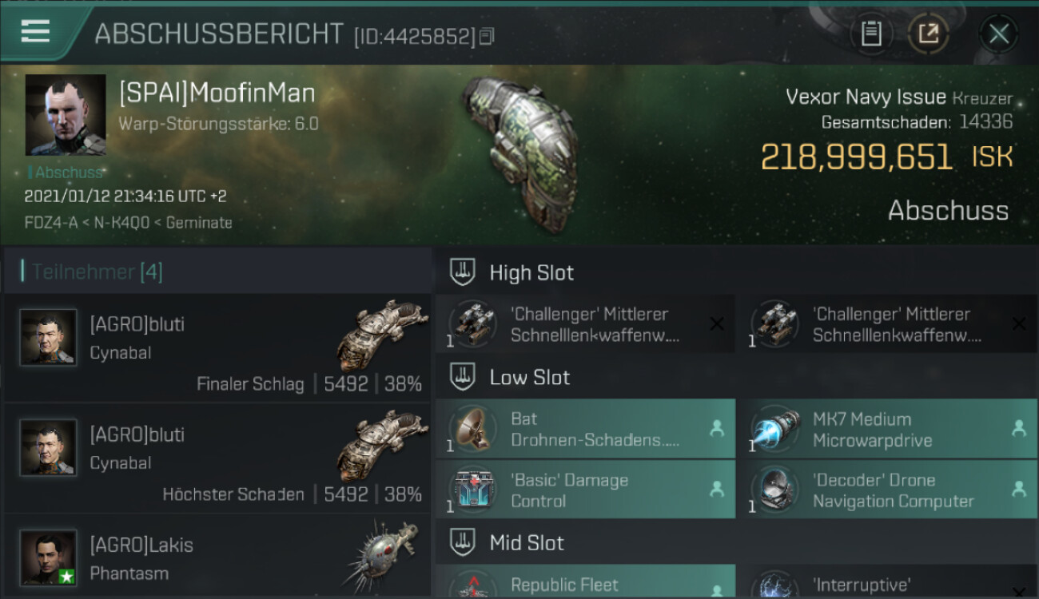Select bluti Finaler Schlag entry
Screen dimensions: 1039x599
[x=217, y=347]
